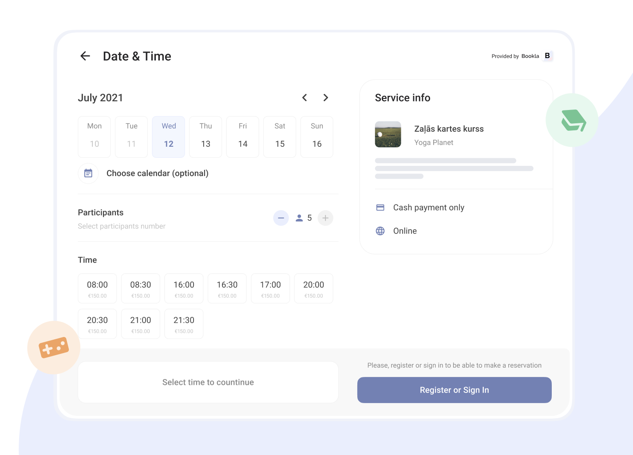This screenshot has width=633, height=455.
Task: Click the register or sign in notice
Action: [455, 365]
